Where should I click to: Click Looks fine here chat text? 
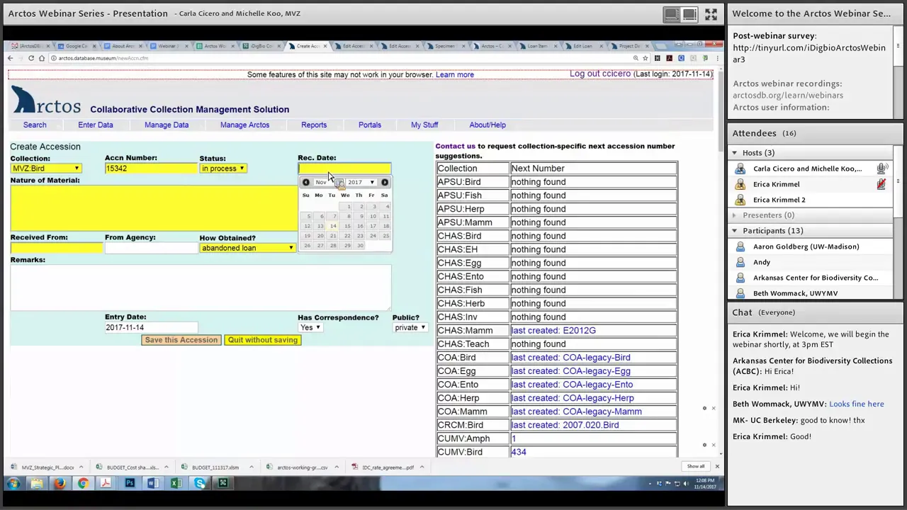tap(856, 404)
